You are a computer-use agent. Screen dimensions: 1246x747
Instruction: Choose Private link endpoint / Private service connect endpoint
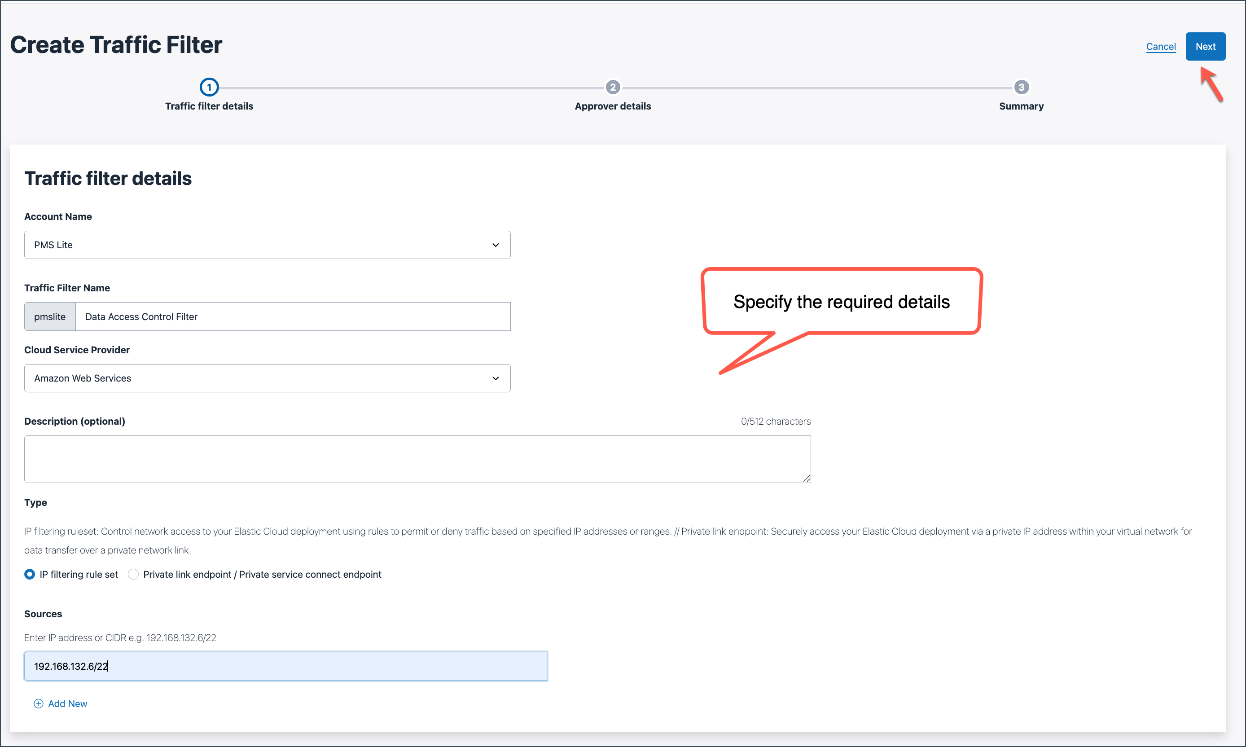tap(133, 574)
